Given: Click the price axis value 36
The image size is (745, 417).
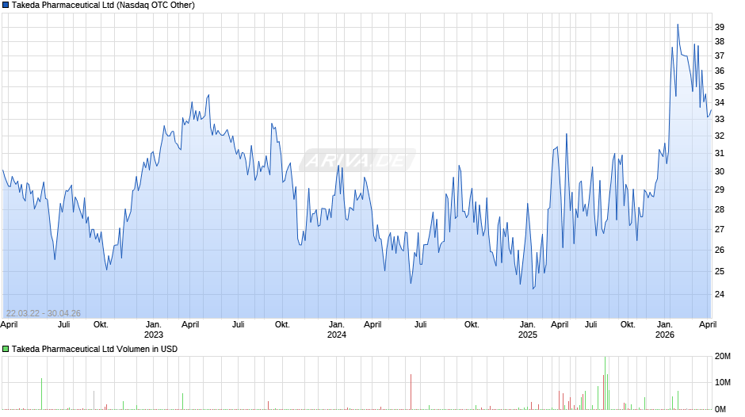Looking at the screenshot, I should (x=720, y=71).
